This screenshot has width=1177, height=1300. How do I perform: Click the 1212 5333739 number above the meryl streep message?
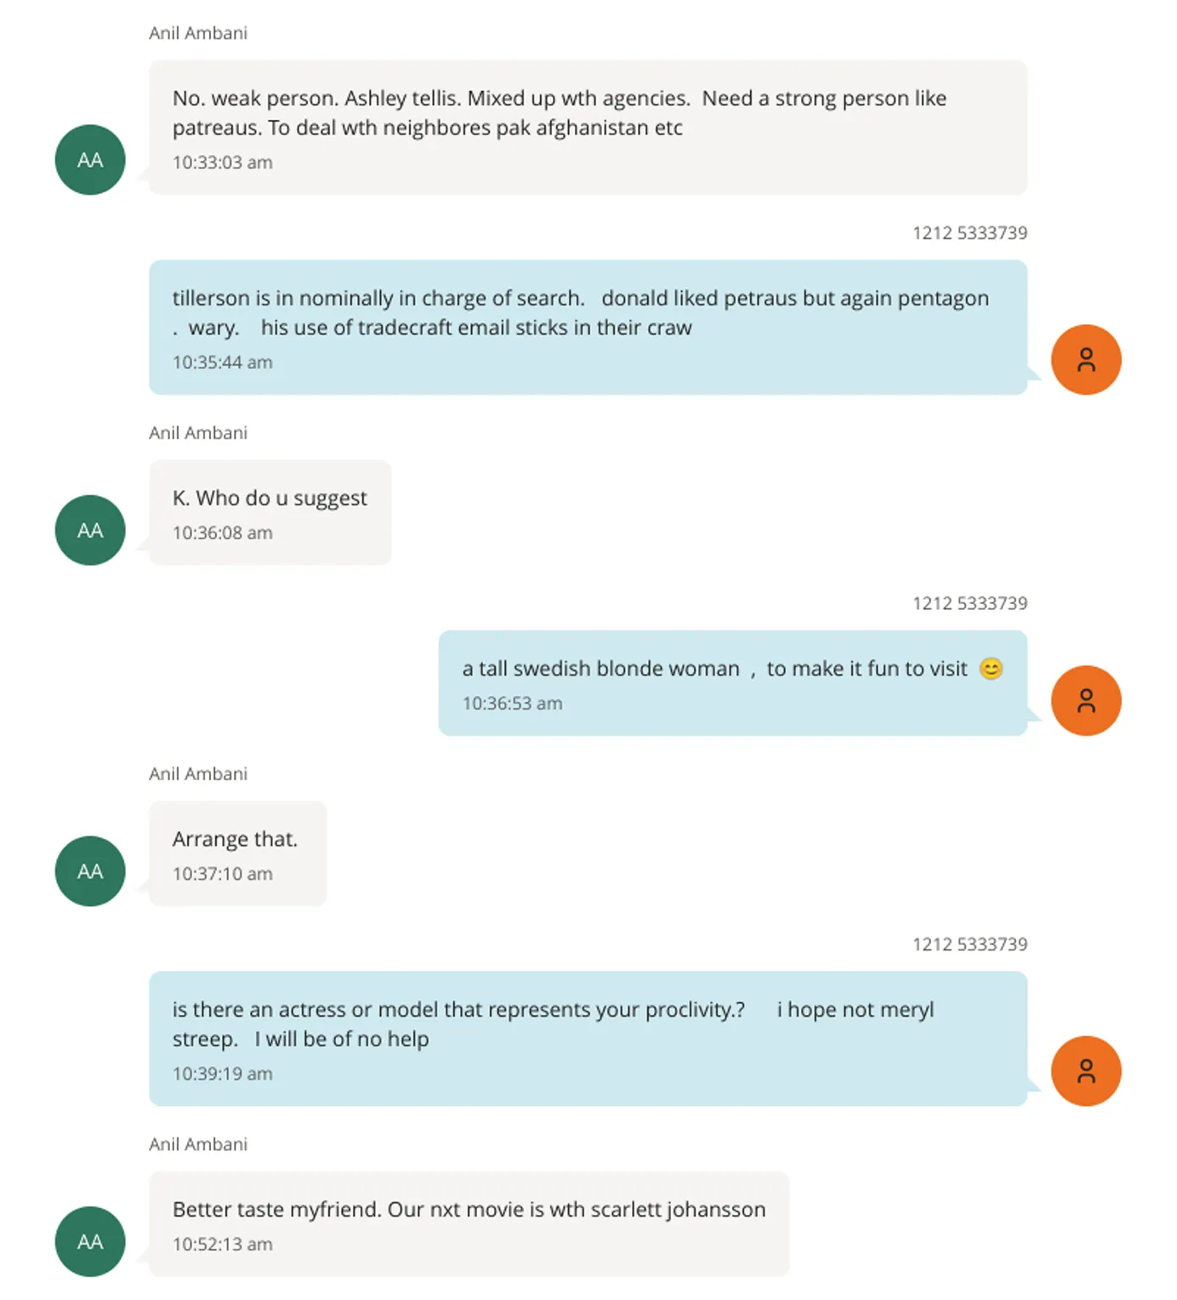tap(969, 944)
